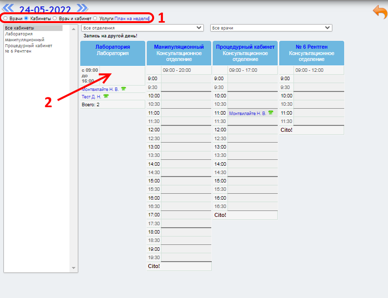Open the План на неделю link
388x298 pixels.
tap(131, 18)
